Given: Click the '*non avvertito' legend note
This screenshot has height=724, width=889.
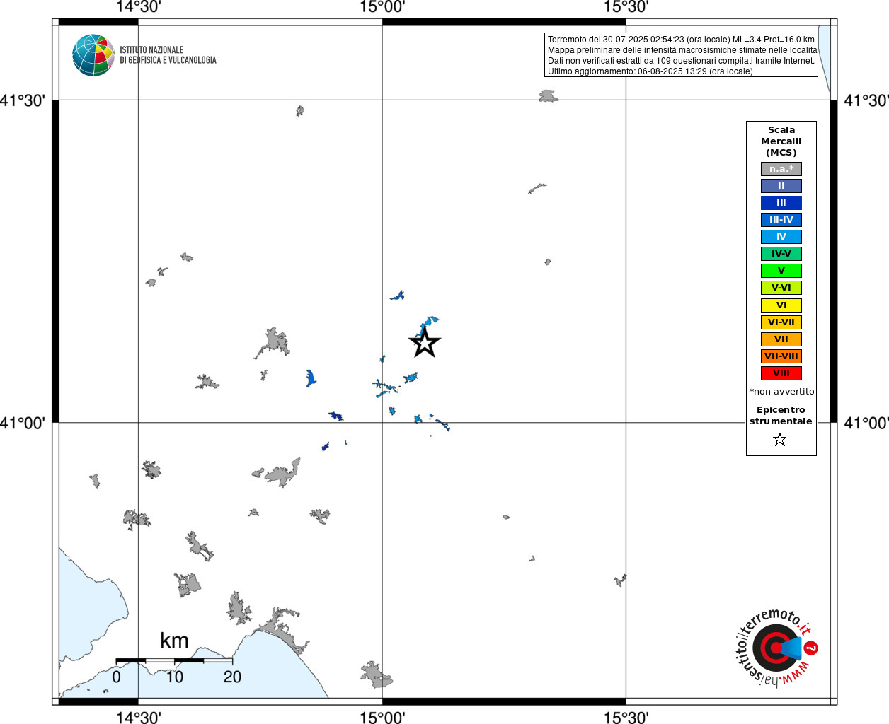Looking at the screenshot, I should [782, 392].
